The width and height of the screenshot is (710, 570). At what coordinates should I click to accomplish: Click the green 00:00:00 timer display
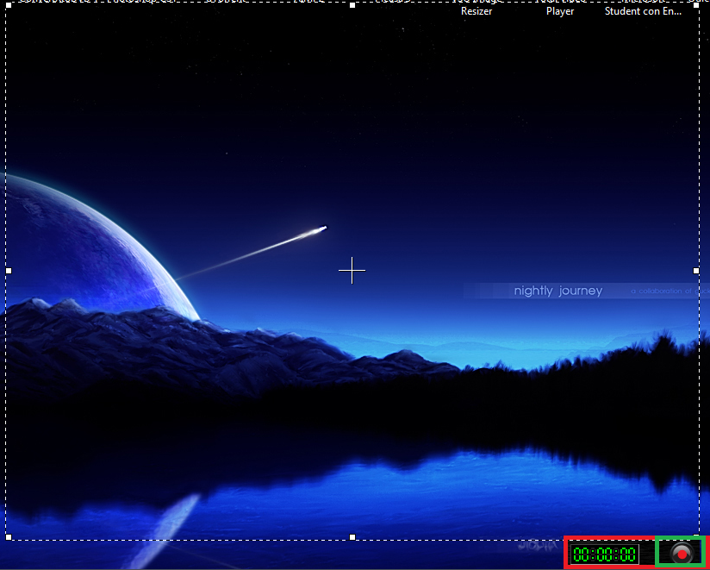click(604, 554)
